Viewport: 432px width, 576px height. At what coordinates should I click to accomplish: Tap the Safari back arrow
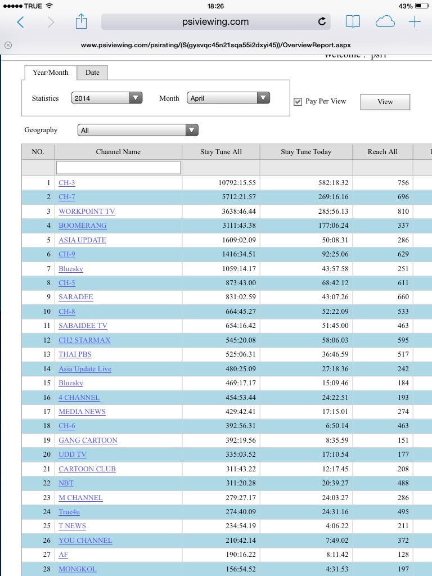coord(21,22)
